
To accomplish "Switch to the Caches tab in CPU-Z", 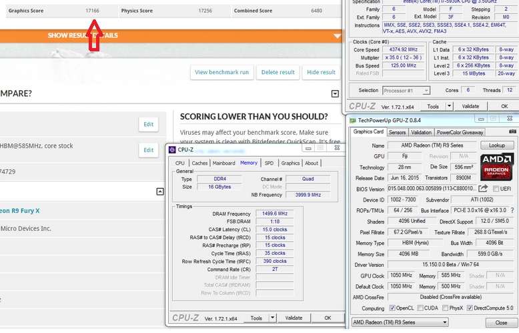I will coord(199,163).
